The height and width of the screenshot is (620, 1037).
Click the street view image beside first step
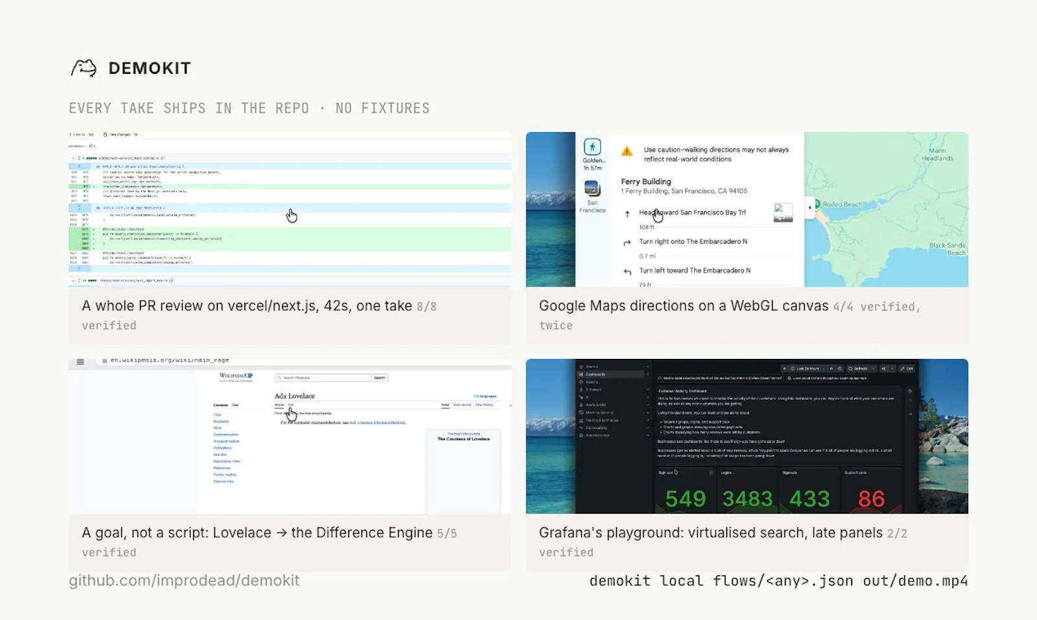783,212
